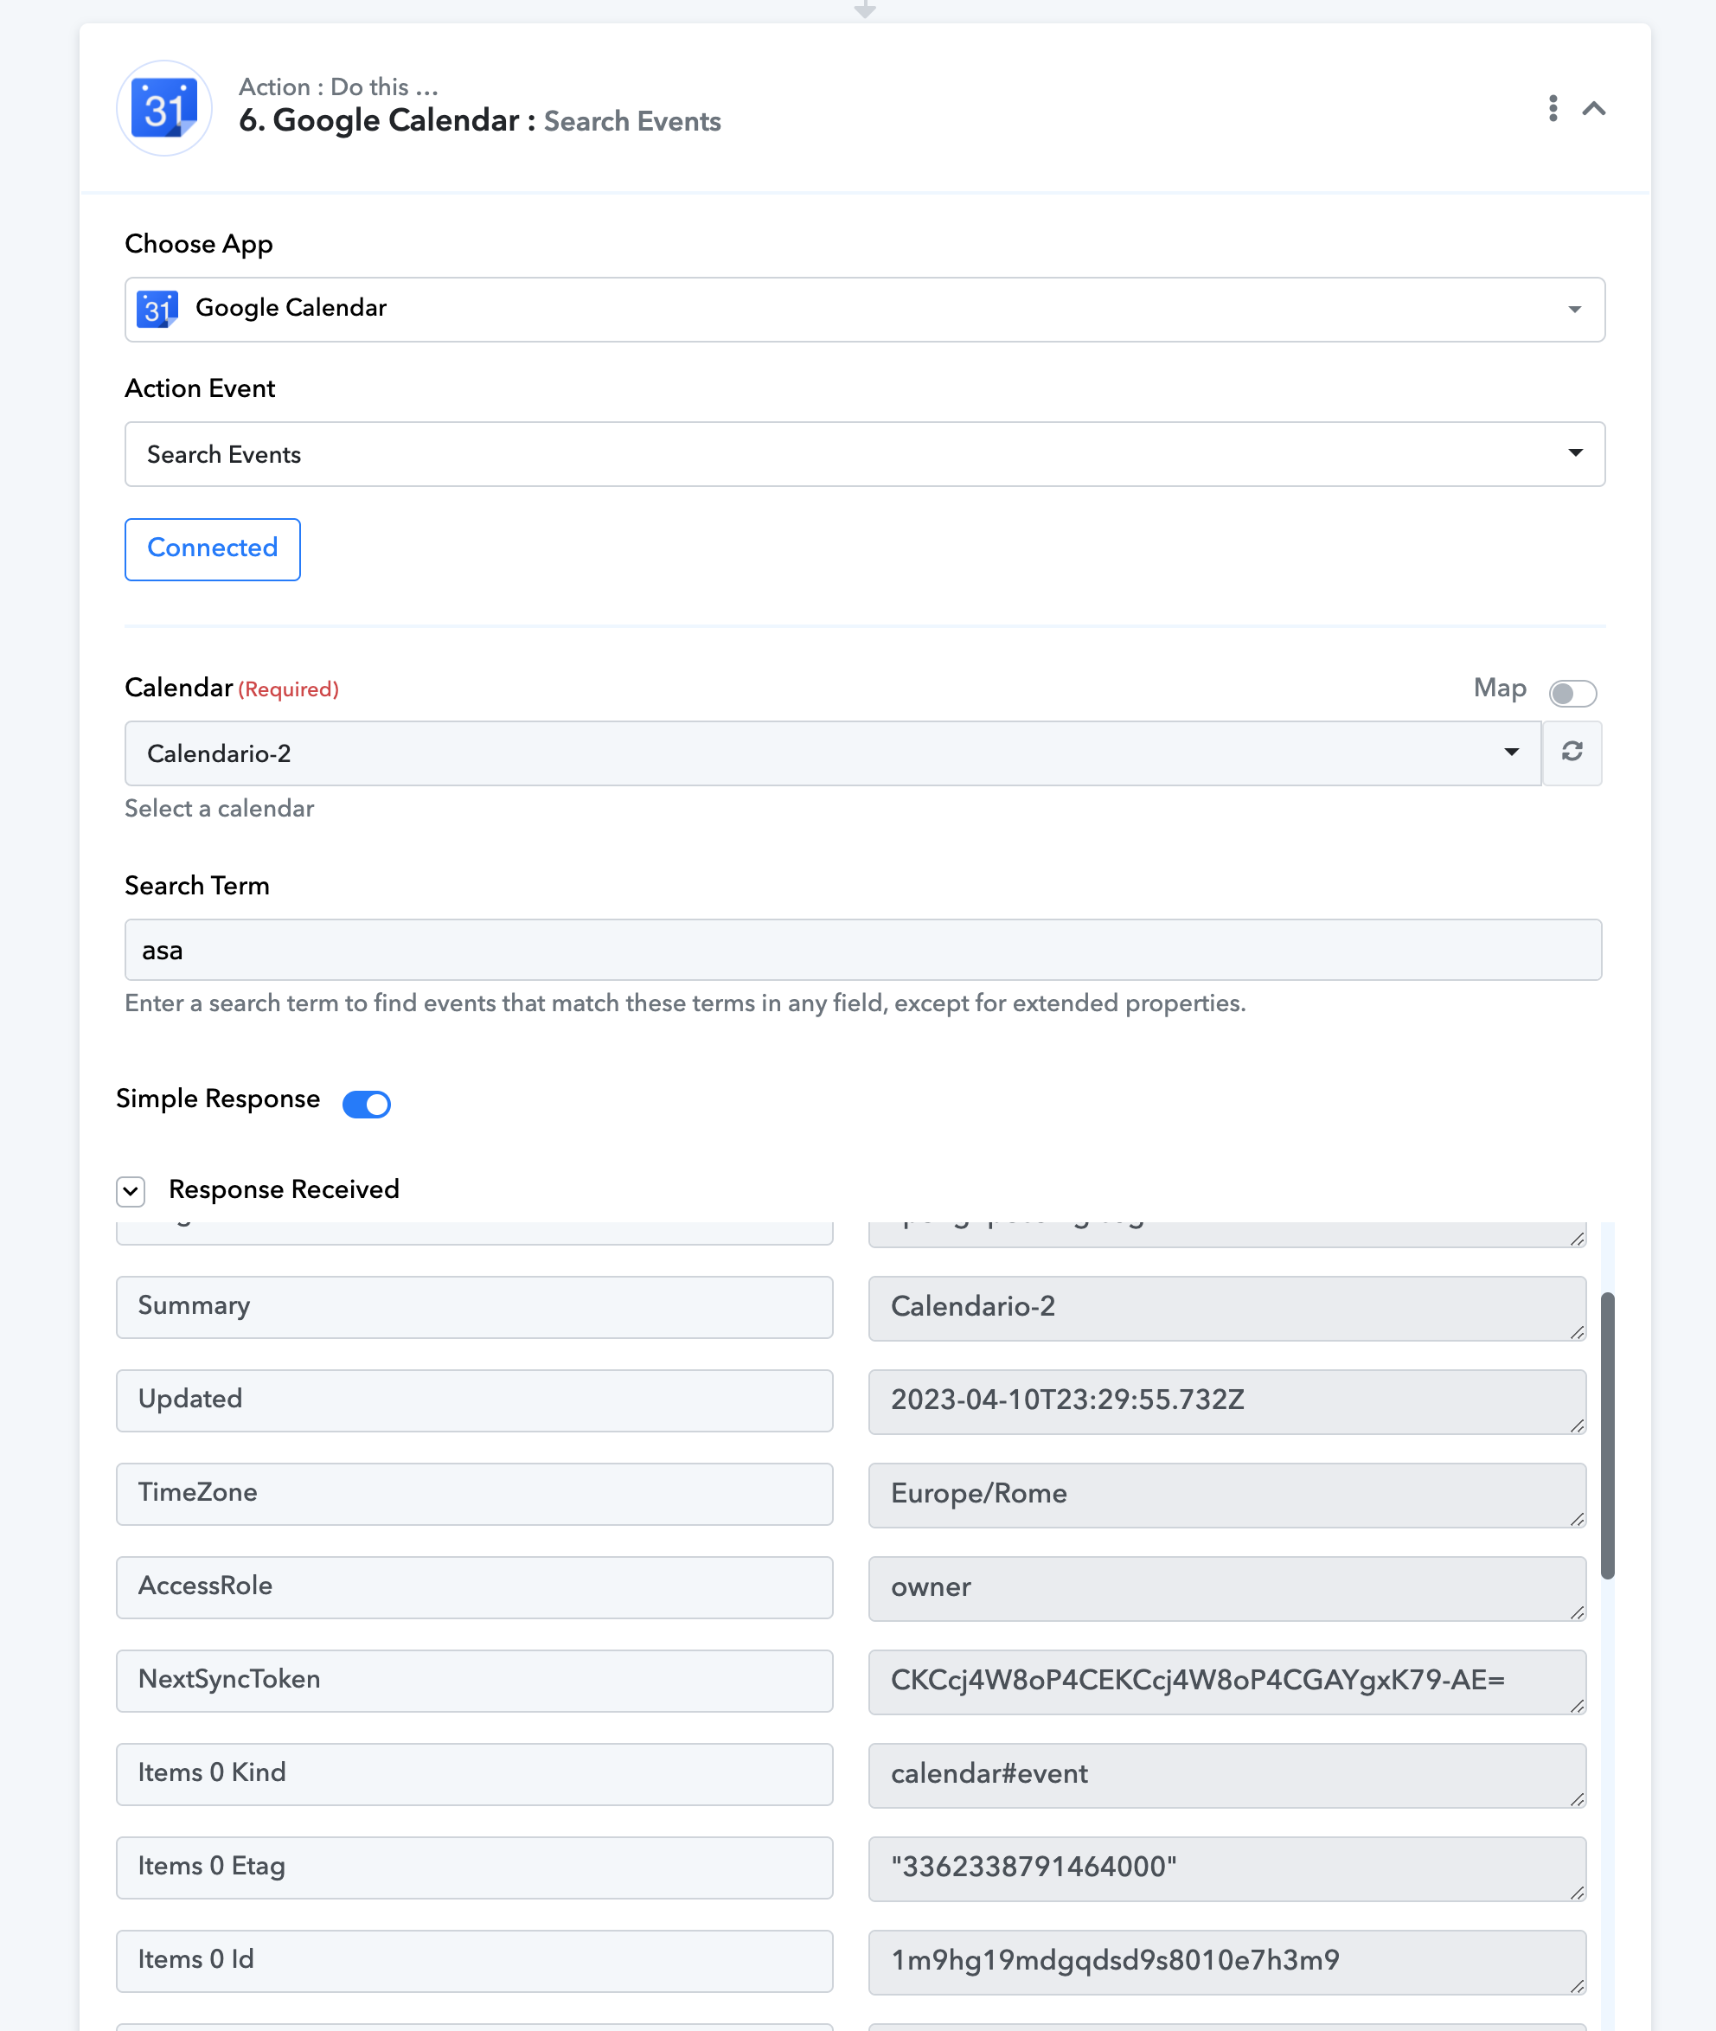Image resolution: width=1716 pixels, height=2031 pixels.
Task: Click the resize handle of the NextSyncToken value
Action: tap(1577, 1704)
